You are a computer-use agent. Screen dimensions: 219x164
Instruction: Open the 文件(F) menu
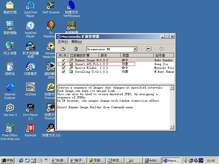(x=63, y=42)
